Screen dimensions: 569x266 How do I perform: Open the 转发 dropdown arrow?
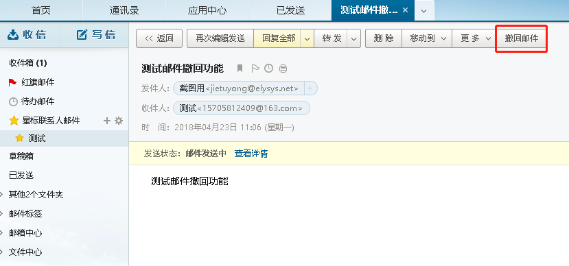(x=353, y=38)
